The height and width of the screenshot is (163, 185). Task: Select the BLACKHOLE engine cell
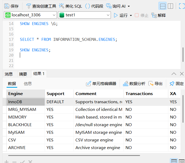pos(26,125)
